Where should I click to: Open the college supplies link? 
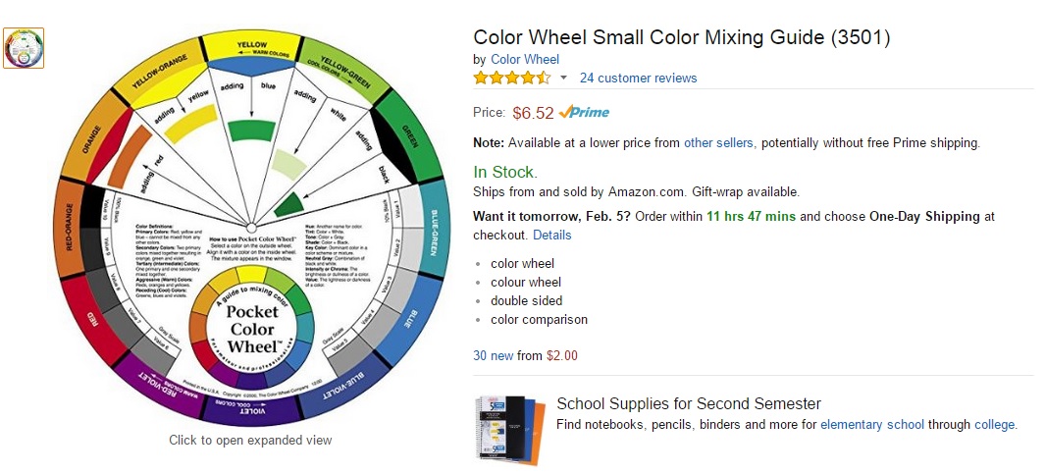pyautogui.click(x=994, y=425)
